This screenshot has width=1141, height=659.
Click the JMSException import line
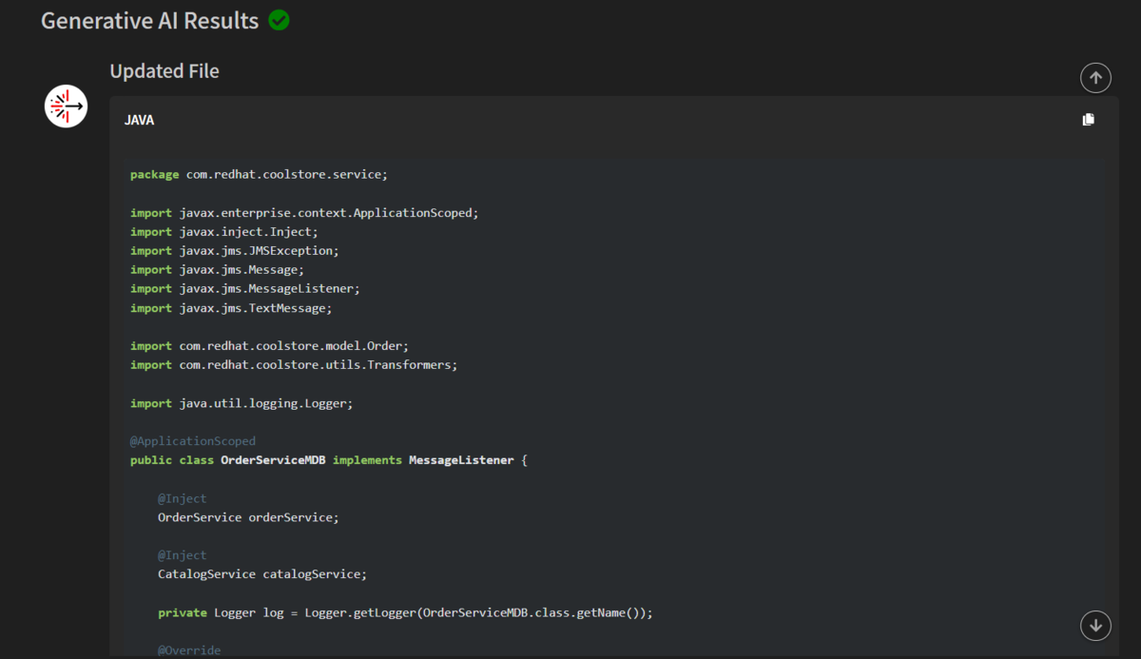point(234,251)
